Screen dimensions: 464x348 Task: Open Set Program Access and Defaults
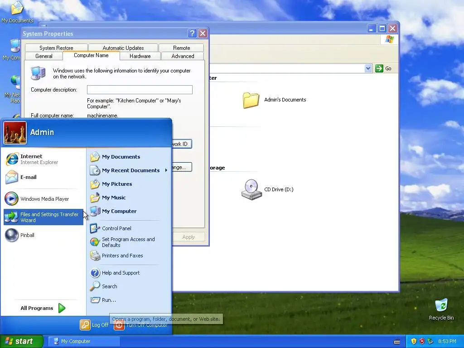[x=129, y=242]
